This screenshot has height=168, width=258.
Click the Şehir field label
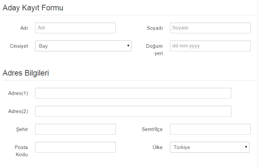pyautogui.click(x=23, y=129)
